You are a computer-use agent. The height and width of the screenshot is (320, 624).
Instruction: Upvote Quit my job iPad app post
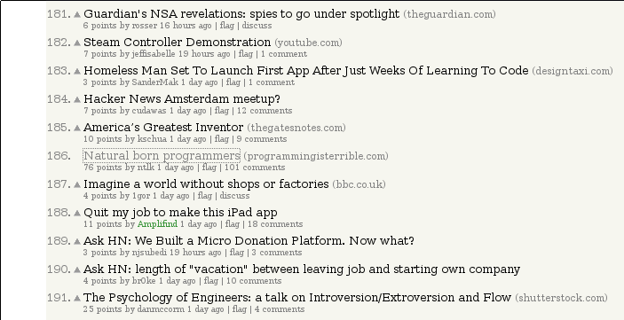point(77,213)
